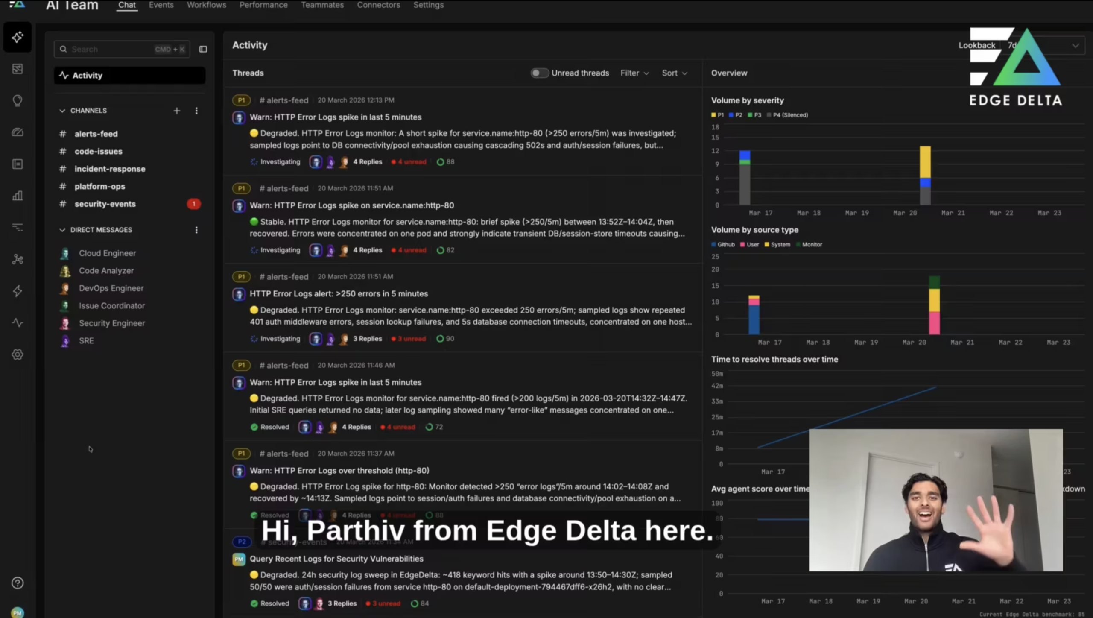Switch to the Performance tab
The height and width of the screenshot is (618, 1093).
263,5
